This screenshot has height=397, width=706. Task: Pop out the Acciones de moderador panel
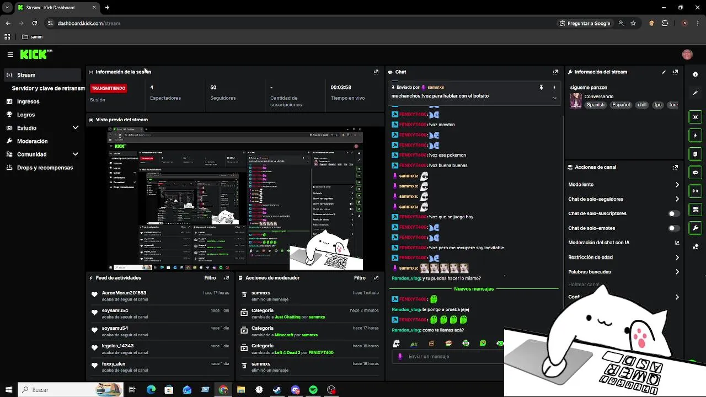pos(376,278)
